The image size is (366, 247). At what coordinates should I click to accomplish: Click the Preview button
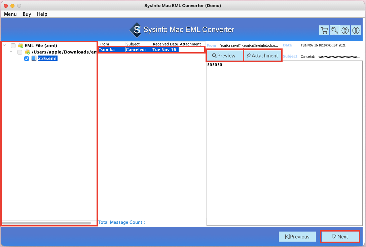coord(224,56)
